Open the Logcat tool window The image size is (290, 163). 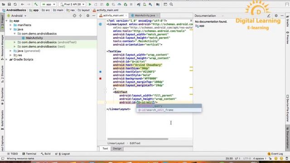click(63, 154)
